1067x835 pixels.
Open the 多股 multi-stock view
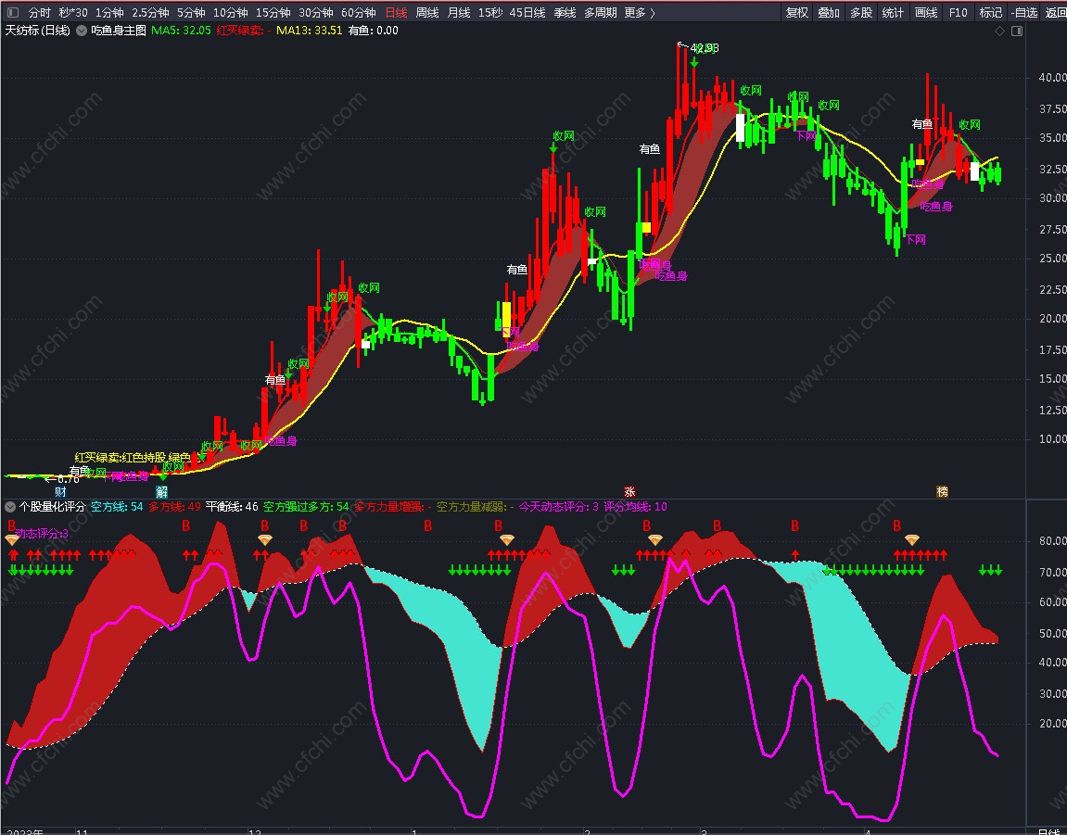point(861,12)
